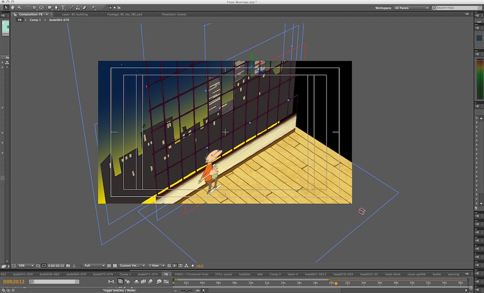Click the snapshot camera icon
The image size is (484, 293).
tap(68, 266)
